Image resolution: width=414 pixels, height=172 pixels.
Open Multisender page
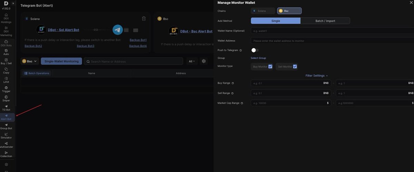click(x=6, y=145)
